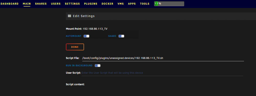
Task: Switch to the Main tab
Action: pos(27,4)
